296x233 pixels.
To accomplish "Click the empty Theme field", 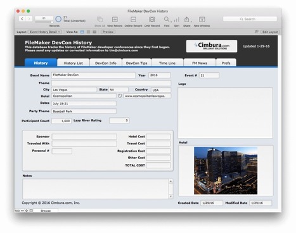I will 111,83.
